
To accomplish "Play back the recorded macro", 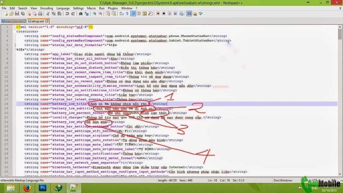I will (x=169, y=13).
